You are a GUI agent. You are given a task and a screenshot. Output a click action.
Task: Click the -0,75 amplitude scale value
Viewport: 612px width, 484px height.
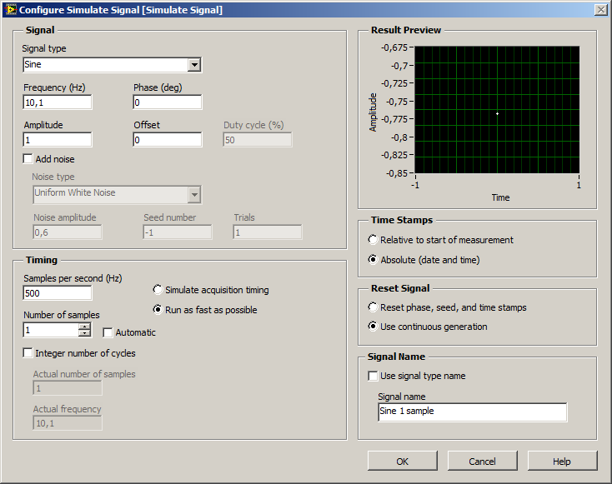(x=398, y=102)
